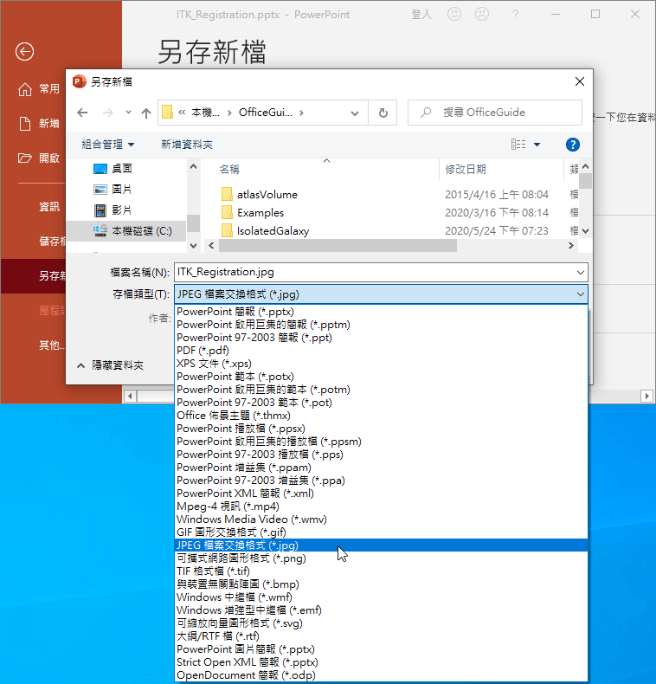Choose PowerPoint XML 簡報 (*.xml)
Image resolution: width=656 pixels, height=684 pixels.
(381, 494)
